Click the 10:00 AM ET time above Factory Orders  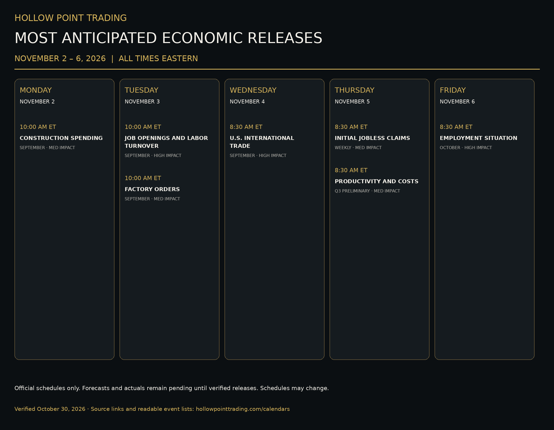pyautogui.click(x=143, y=178)
